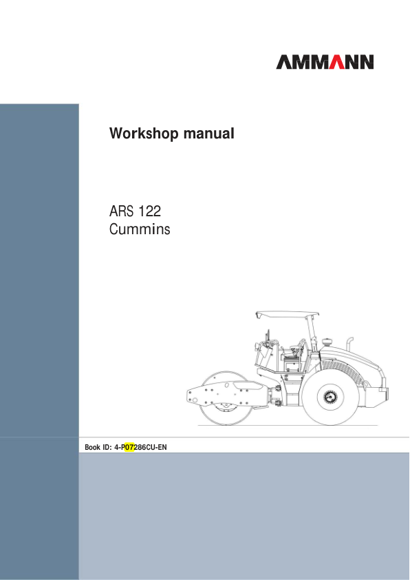Click the 'Book ID: 4-P07286CU-EN' text

[126, 447]
